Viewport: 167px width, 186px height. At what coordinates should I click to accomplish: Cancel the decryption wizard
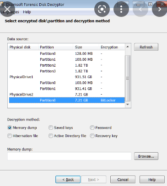[x=123, y=180]
